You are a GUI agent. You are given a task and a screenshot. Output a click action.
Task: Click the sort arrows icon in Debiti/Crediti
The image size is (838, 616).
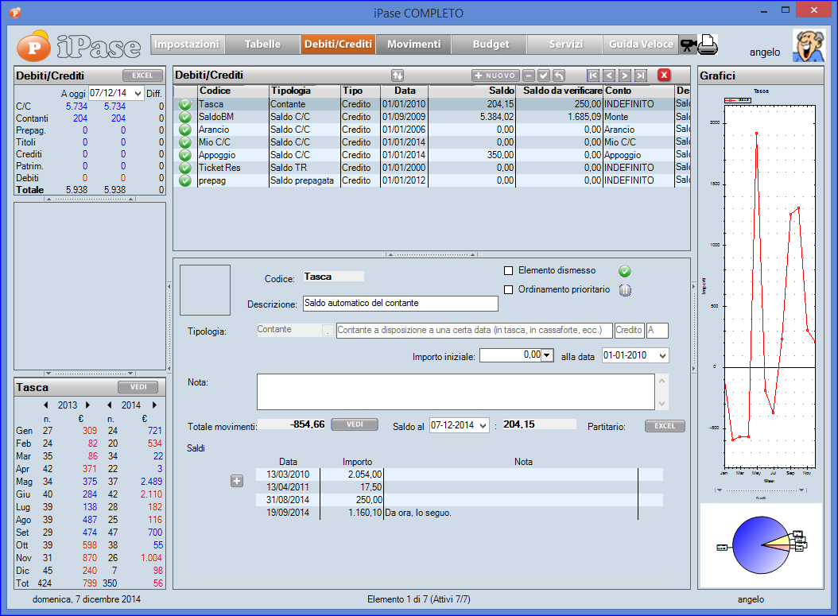pos(398,76)
